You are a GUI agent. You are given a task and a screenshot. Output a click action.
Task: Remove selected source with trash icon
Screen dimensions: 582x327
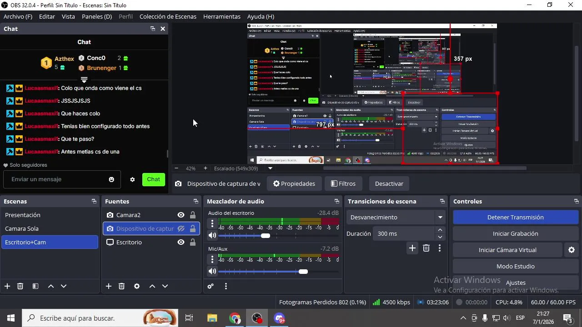coord(121,286)
